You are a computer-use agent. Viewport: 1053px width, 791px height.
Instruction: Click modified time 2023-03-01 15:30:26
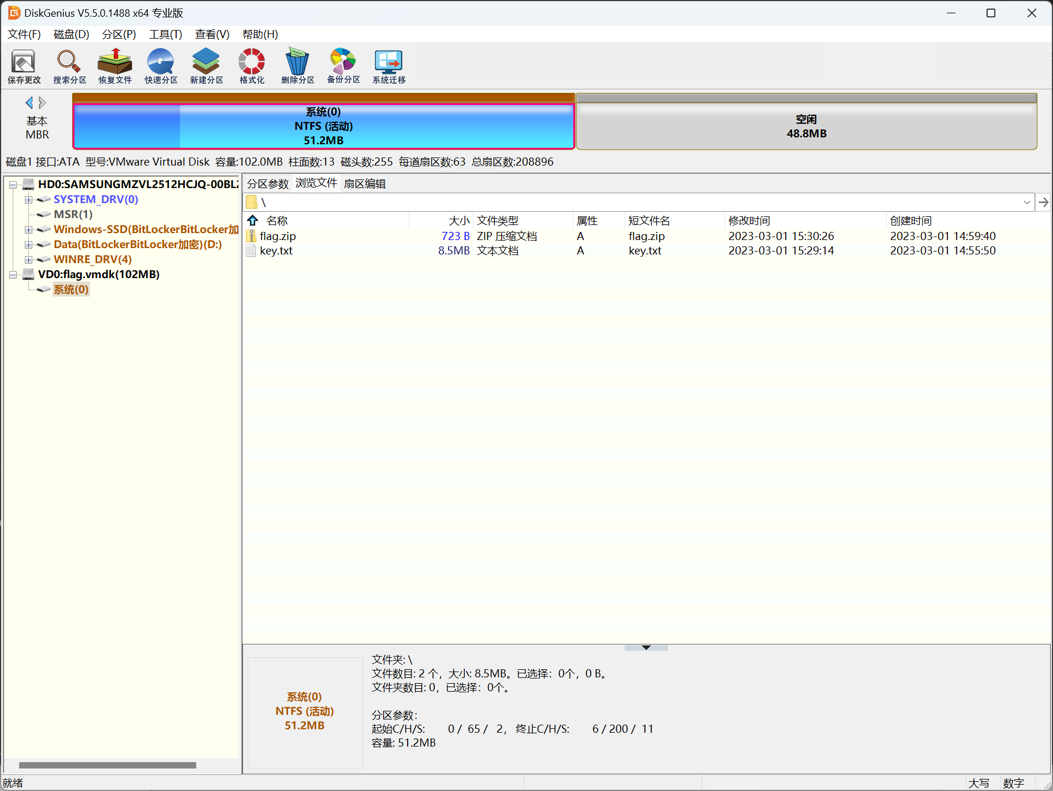(x=781, y=236)
